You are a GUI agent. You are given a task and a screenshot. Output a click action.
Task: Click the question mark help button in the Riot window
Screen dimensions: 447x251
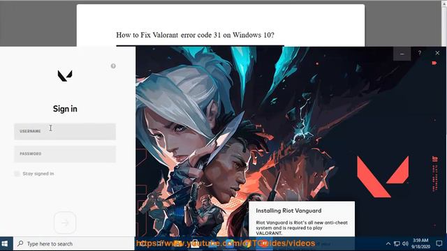420,53
